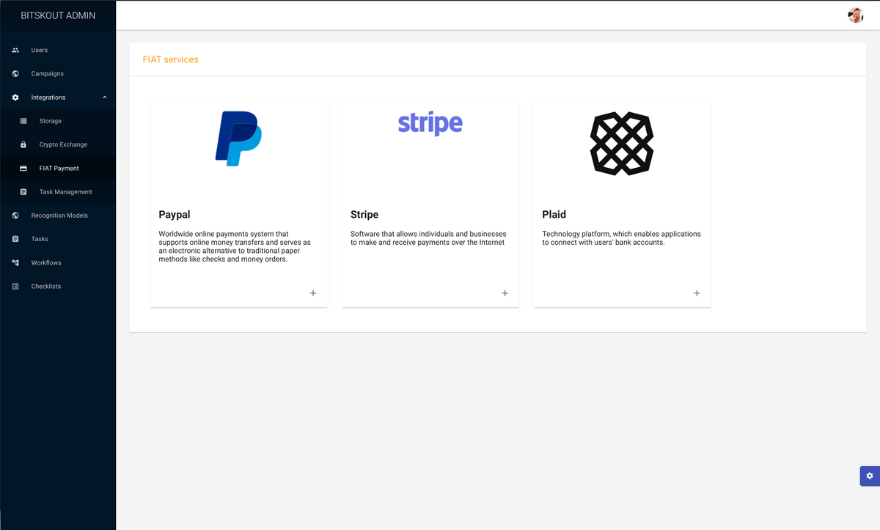
Task: Click the FIAT Payment card icon
Action: pyautogui.click(x=23, y=168)
